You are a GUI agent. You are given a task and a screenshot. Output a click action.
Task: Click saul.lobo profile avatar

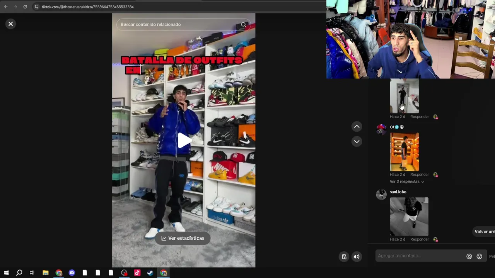point(381,194)
